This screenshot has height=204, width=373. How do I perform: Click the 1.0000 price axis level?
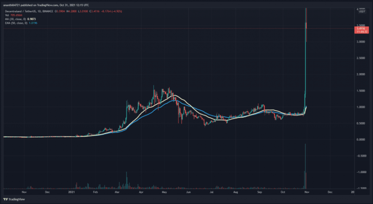pos(360,107)
